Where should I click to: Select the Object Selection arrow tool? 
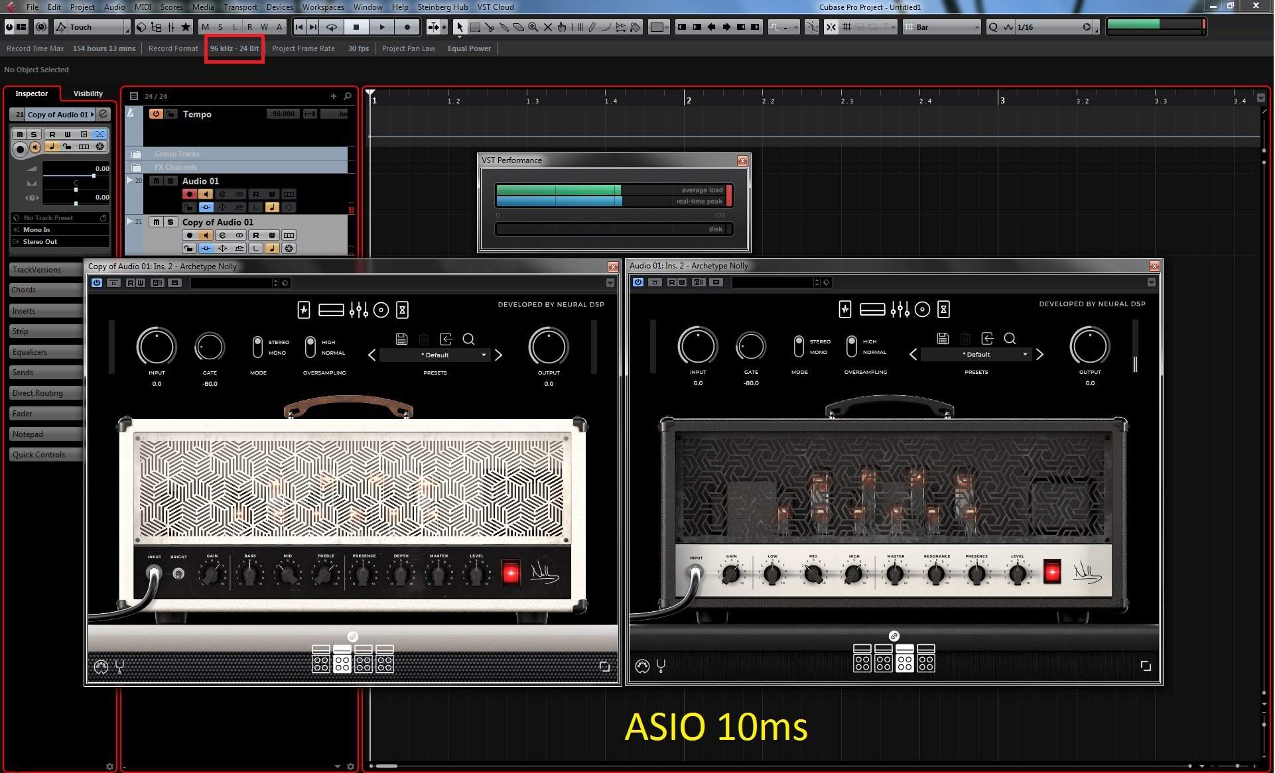(x=460, y=27)
